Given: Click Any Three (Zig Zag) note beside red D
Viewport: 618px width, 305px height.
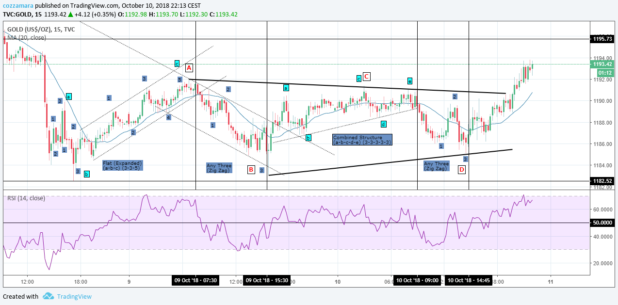Looking at the screenshot, I should 437,166.
